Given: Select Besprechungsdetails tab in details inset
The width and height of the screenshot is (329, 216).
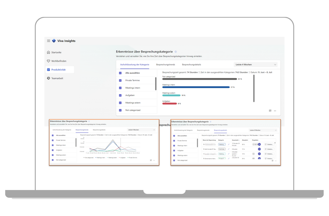Looking at the screenshot, I should pyautogui.click(x=220, y=130).
